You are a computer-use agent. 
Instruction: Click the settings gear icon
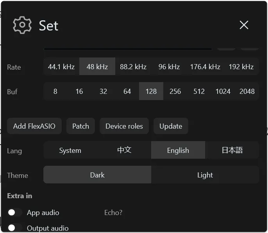pyautogui.click(x=22, y=25)
